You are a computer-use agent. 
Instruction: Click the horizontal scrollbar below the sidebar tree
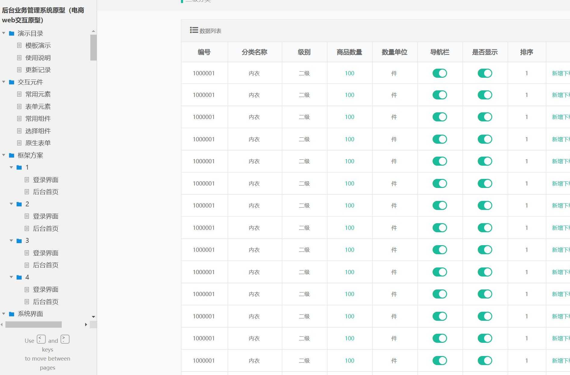coord(34,325)
